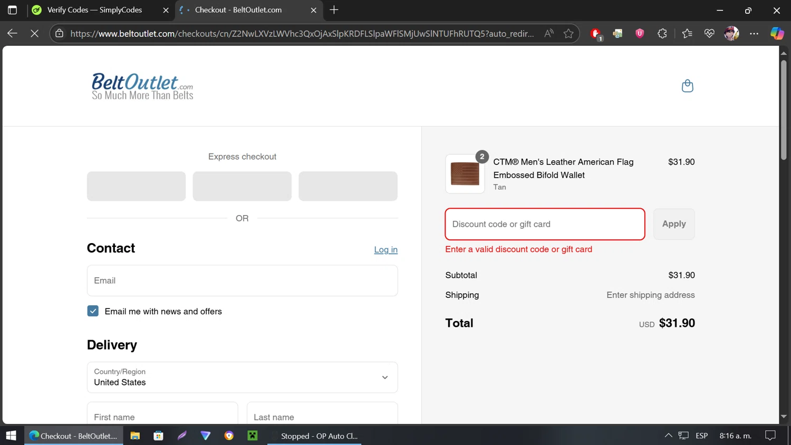791x445 pixels.
Task: Open Microsoft Store from taskbar
Action: coord(158,436)
